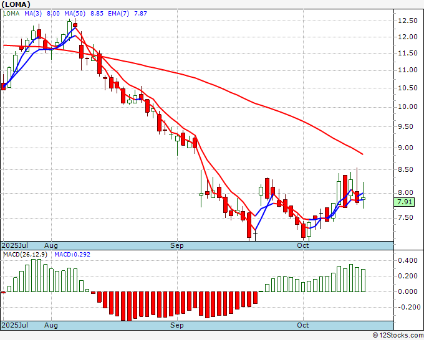The width and height of the screenshot is (424, 340).
Task: Click the 11.00 price axis label
Action: 408,70
